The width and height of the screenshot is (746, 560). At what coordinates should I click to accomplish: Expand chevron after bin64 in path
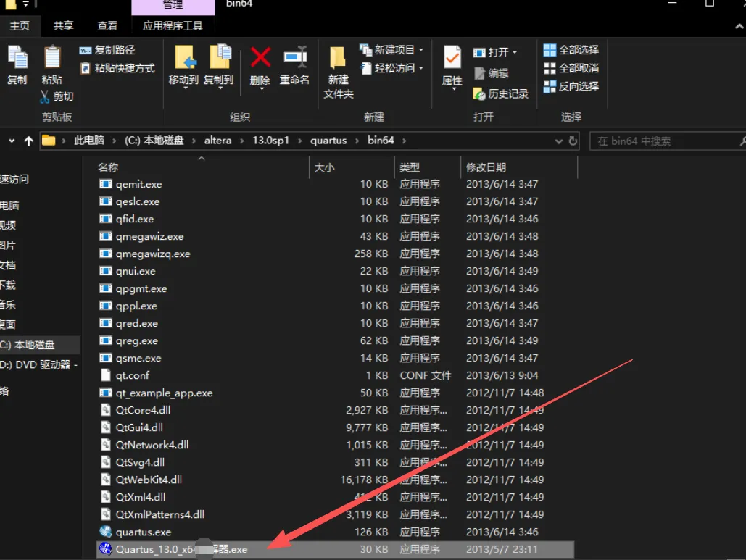point(404,141)
